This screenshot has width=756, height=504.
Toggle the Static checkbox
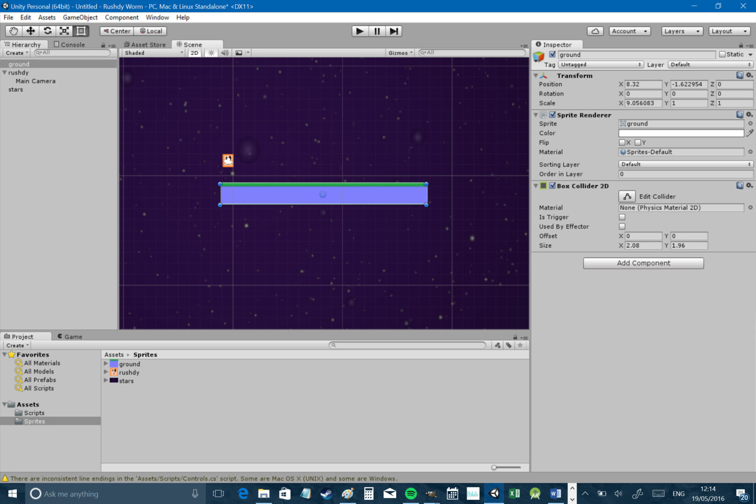[722, 55]
